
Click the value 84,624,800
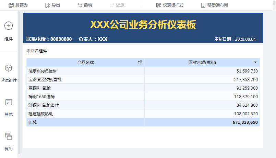pos(247,105)
